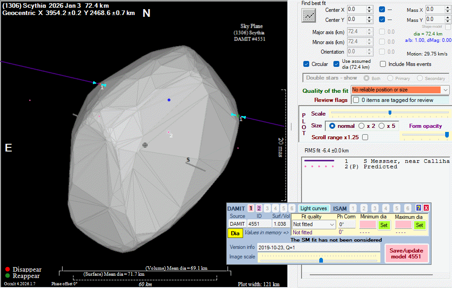
Task: Save or update model 4551
Action: coord(406,254)
